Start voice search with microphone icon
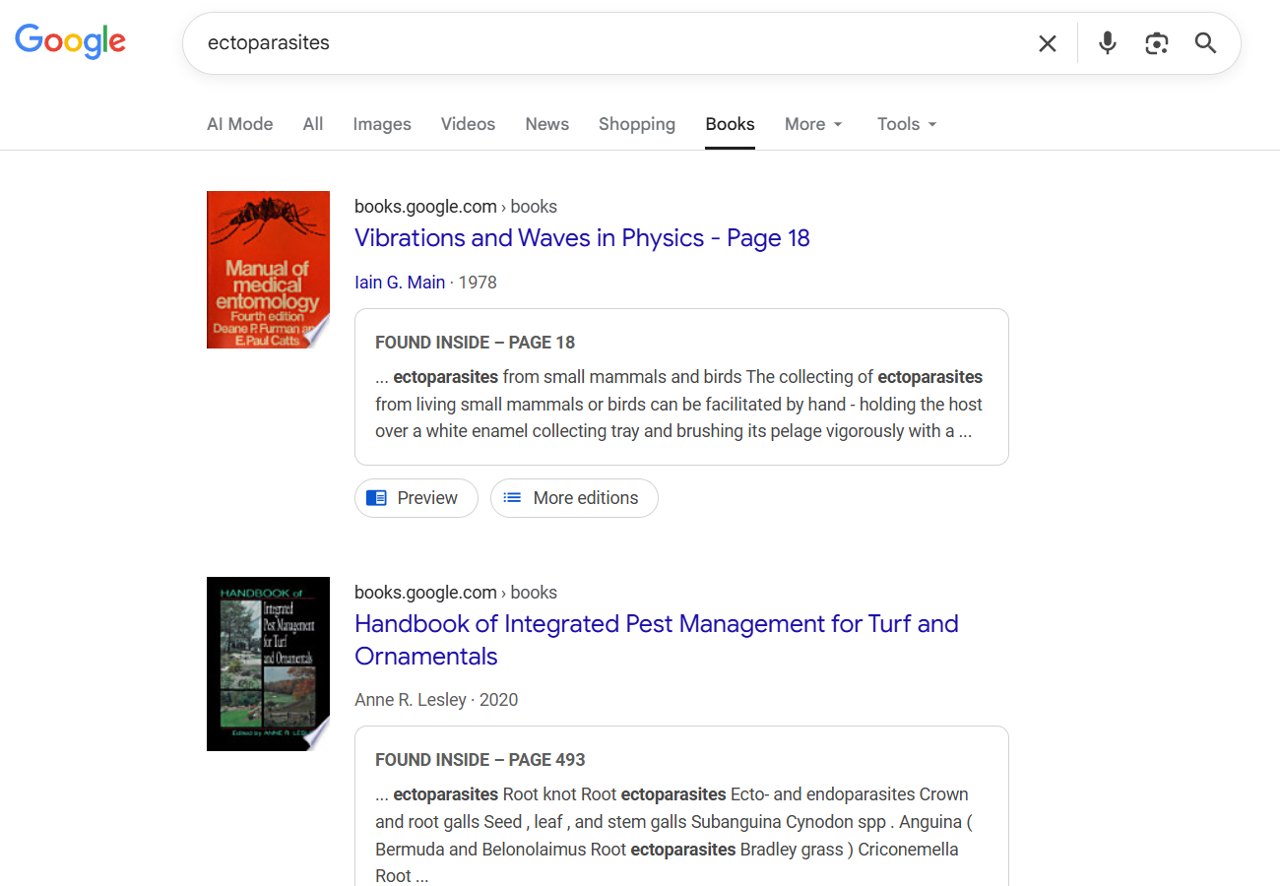This screenshot has width=1280, height=886. coord(1108,43)
